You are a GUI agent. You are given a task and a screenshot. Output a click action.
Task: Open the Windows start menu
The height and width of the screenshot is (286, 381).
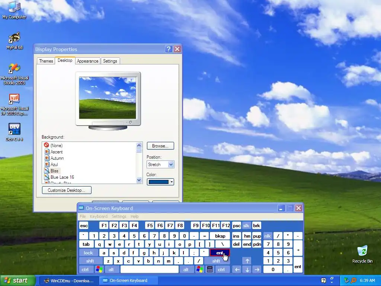[17, 280]
